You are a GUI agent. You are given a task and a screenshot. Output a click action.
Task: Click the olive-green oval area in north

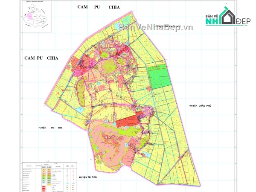pos(109,65)
